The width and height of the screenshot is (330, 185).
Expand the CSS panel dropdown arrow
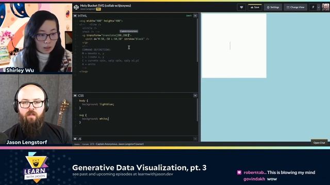195,96
